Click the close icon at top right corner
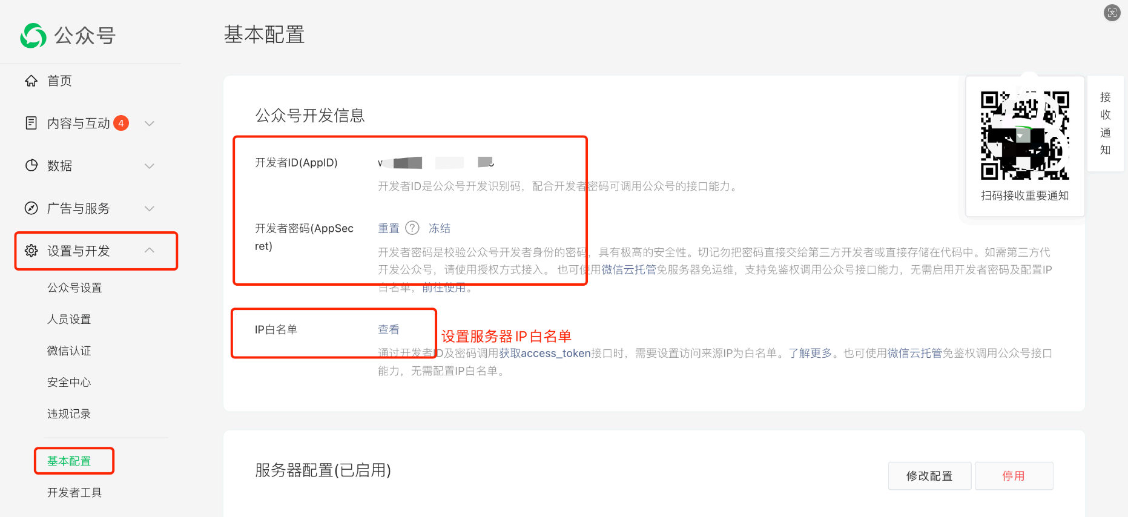 (x=1112, y=13)
